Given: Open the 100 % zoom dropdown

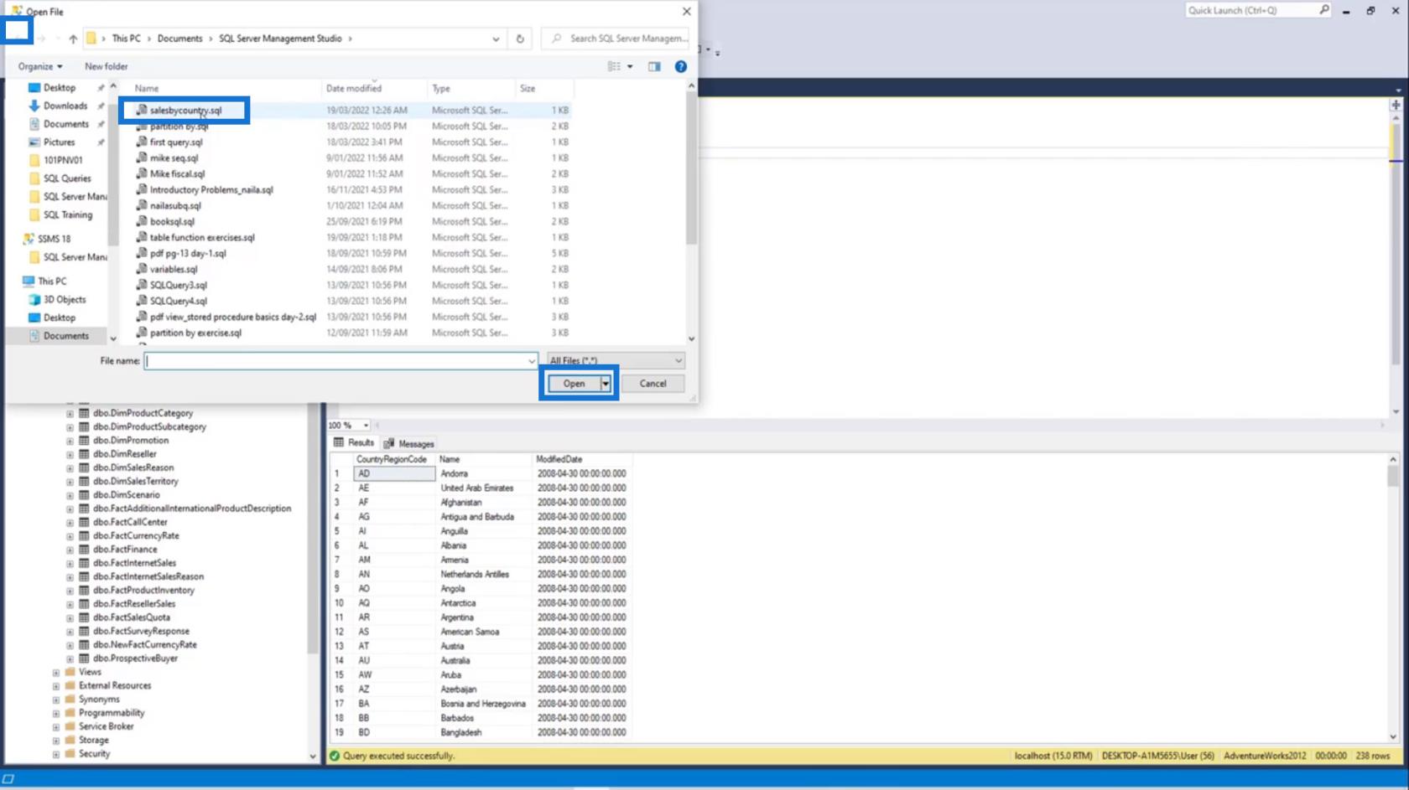Looking at the screenshot, I should [x=366, y=426].
